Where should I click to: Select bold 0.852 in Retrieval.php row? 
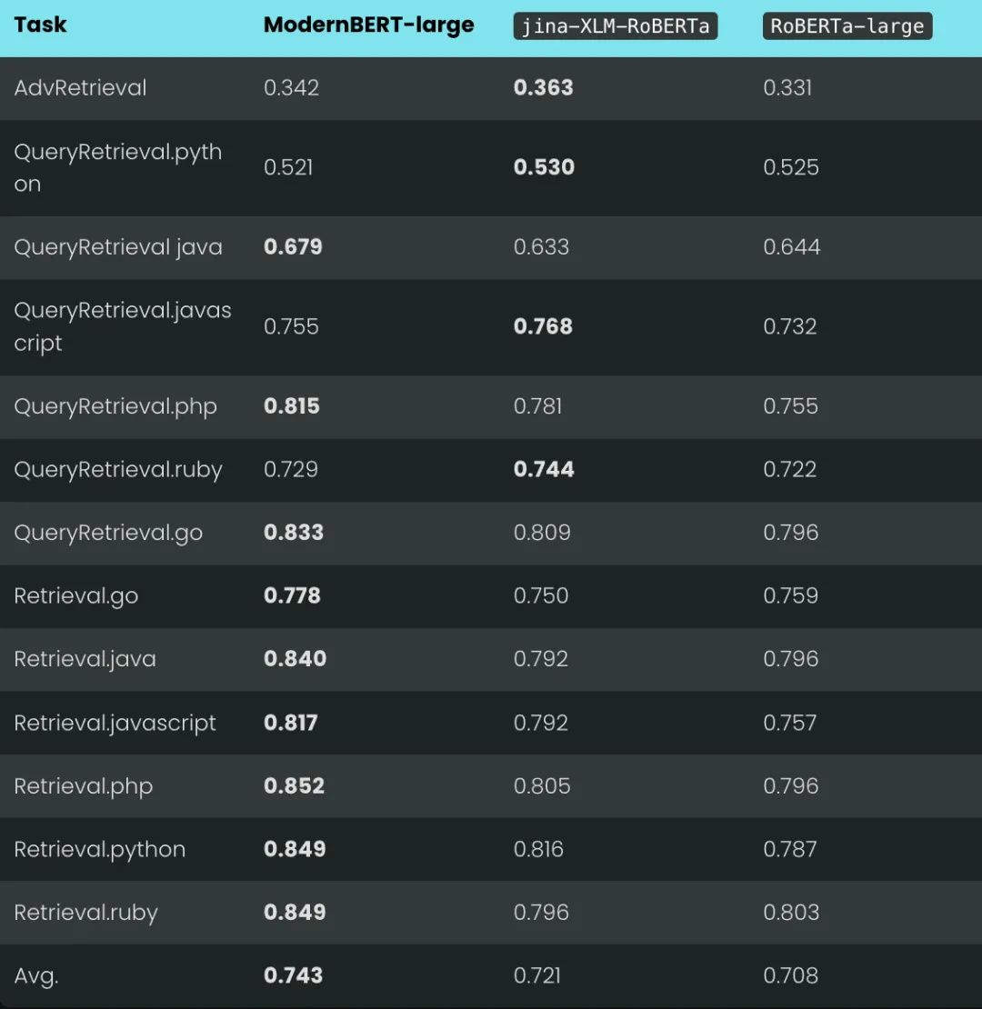[x=294, y=785]
